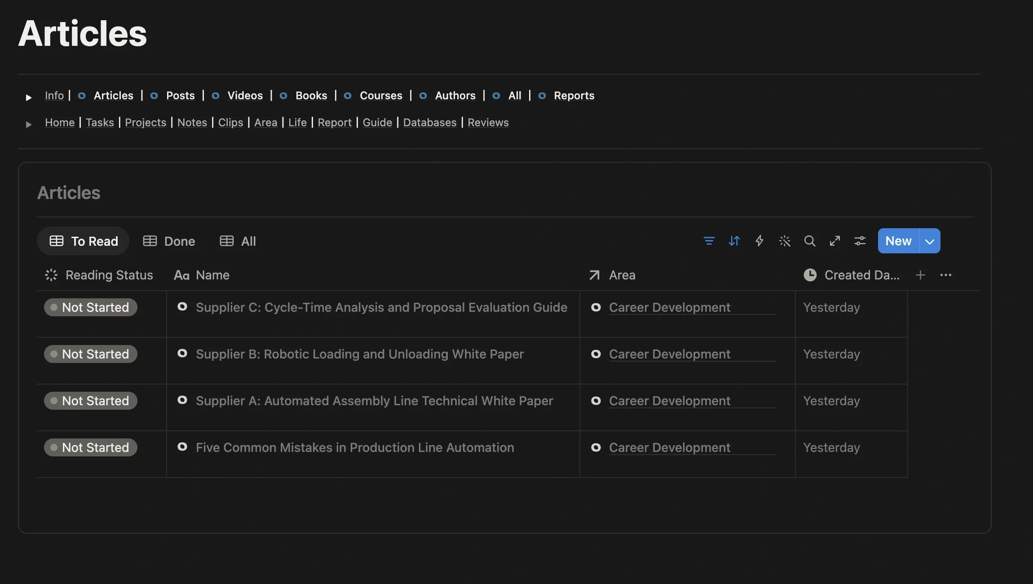The width and height of the screenshot is (1033, 584).
Task: Open Career Development area in Supplier C row
Action: [x=670, y=307]
